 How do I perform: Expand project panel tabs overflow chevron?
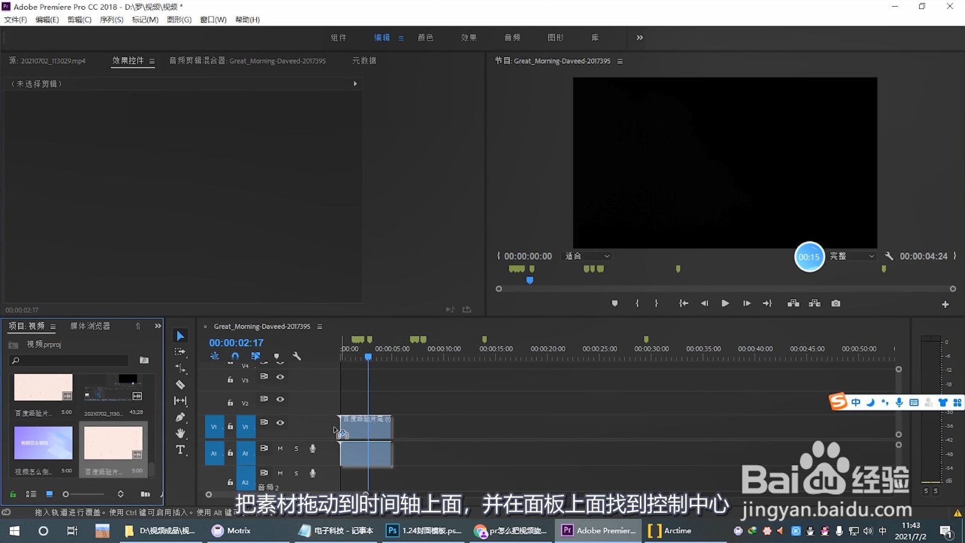pos(158,326)
